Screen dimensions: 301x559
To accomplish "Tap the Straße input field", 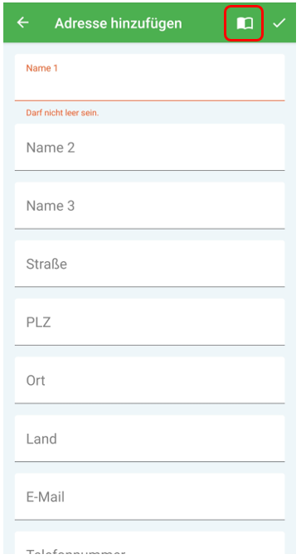I will coord(150,264).
